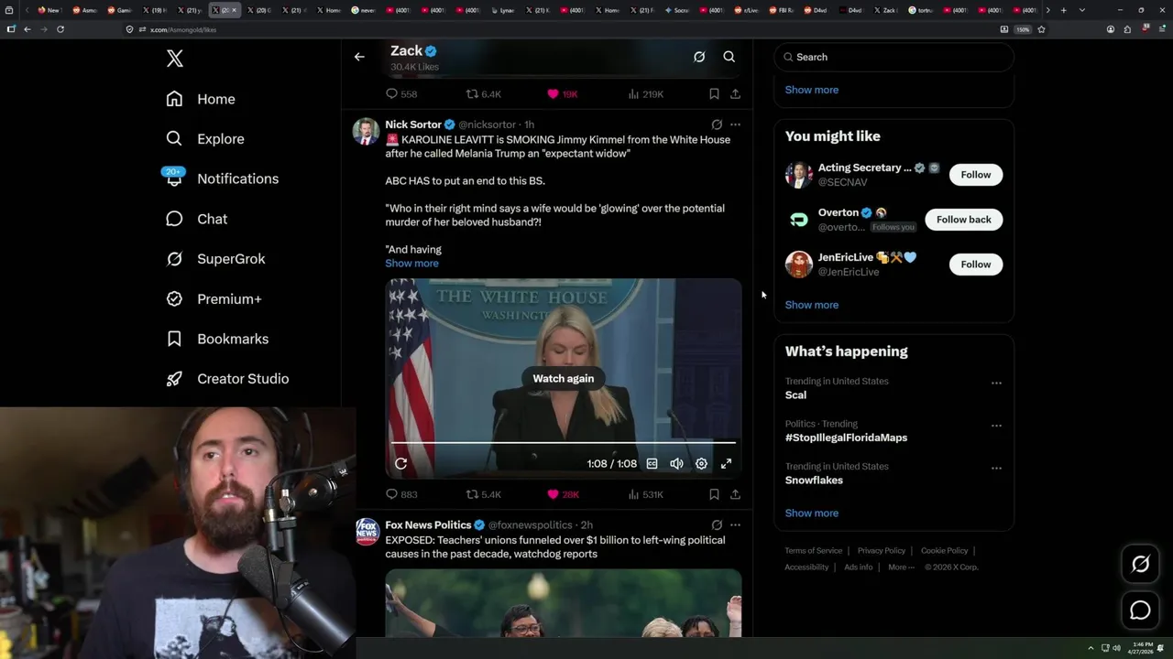Bookmark the Nick Sortor post
Viewport: 1173px width, 659px height.
[x=714, y=494]
